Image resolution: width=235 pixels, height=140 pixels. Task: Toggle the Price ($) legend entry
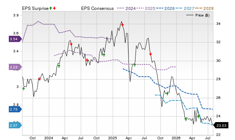(198, 15)
